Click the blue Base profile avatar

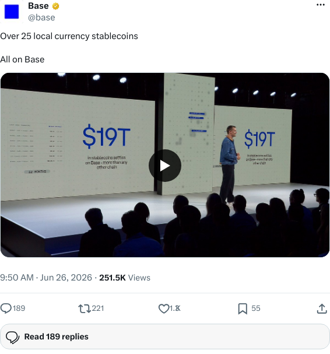click(12, 12)
